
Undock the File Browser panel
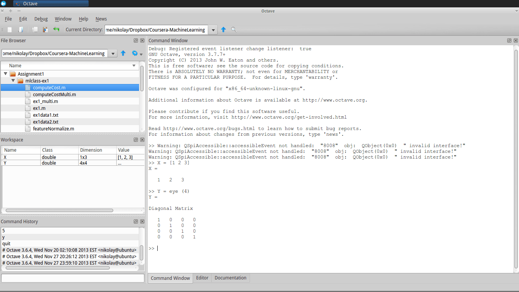point(136,40)
